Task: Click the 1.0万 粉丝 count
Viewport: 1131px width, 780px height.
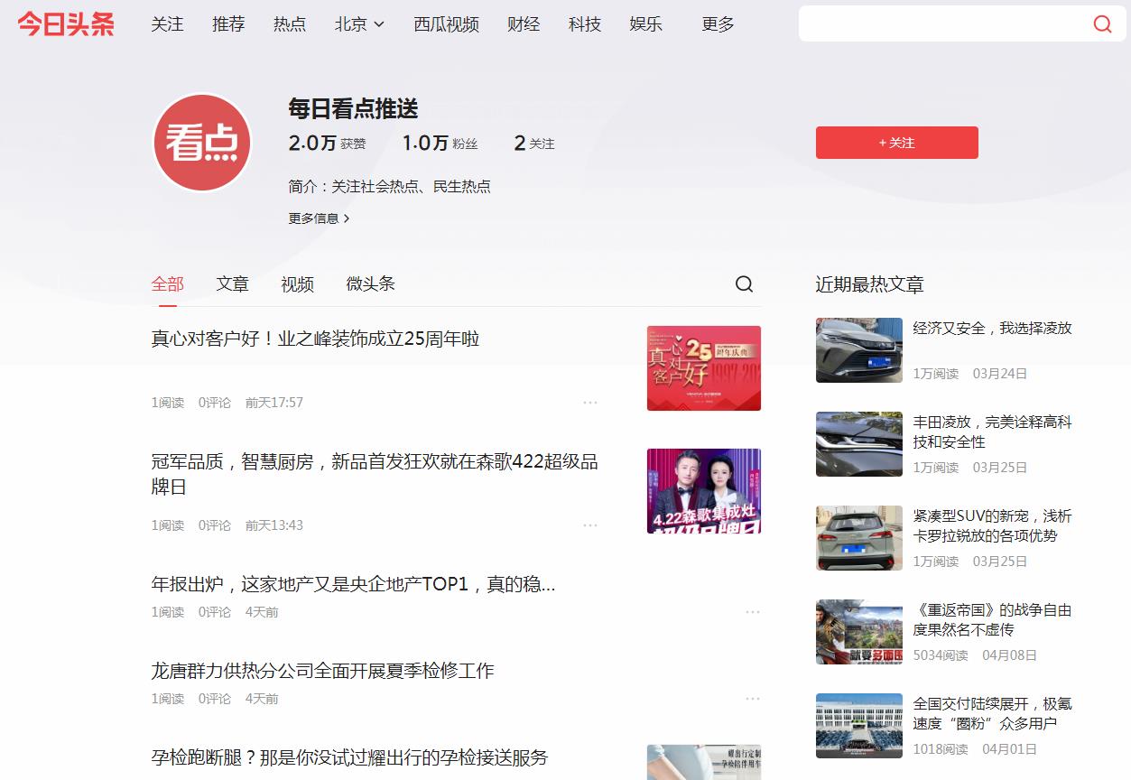Action: point(440,143)
